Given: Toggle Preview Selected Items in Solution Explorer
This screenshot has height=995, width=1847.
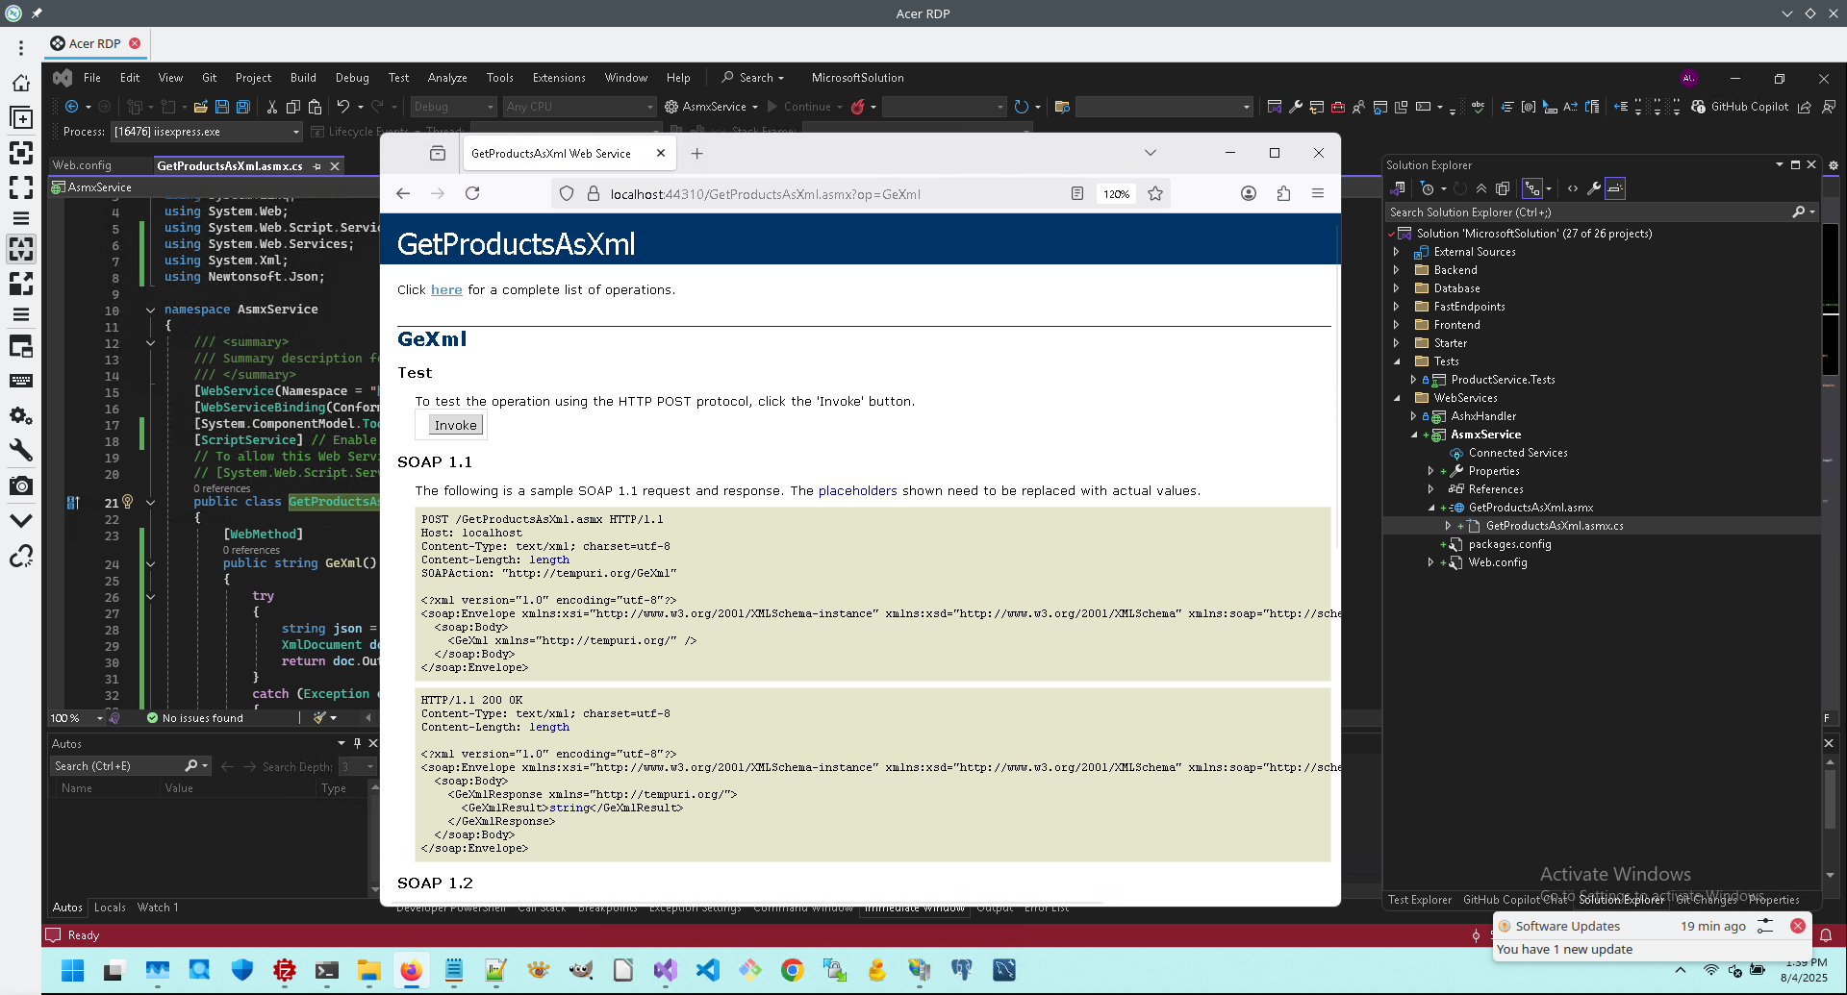Looking at the screenshot, I should [x=1615, y=188].
